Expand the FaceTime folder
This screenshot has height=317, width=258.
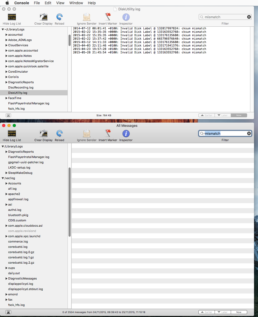pyautogui.click(x=6, y=98)
